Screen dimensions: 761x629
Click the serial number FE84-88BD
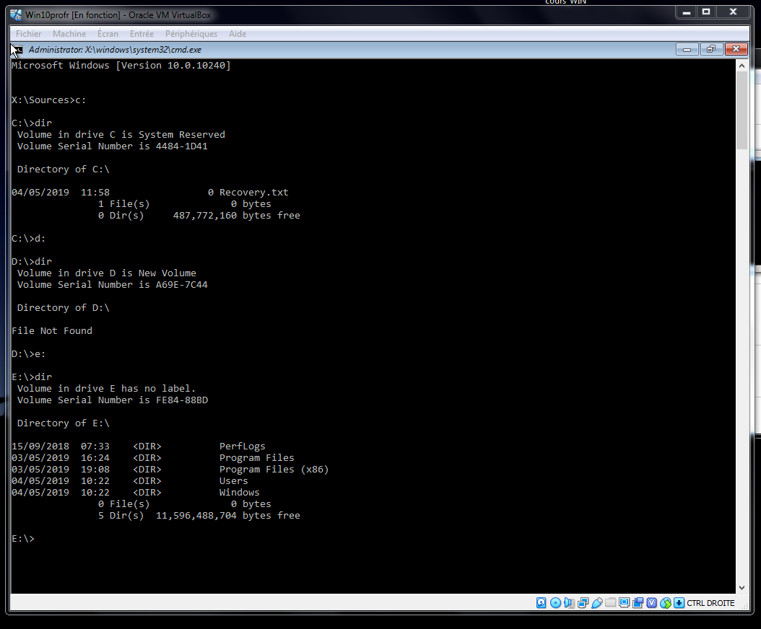point(182,400)
